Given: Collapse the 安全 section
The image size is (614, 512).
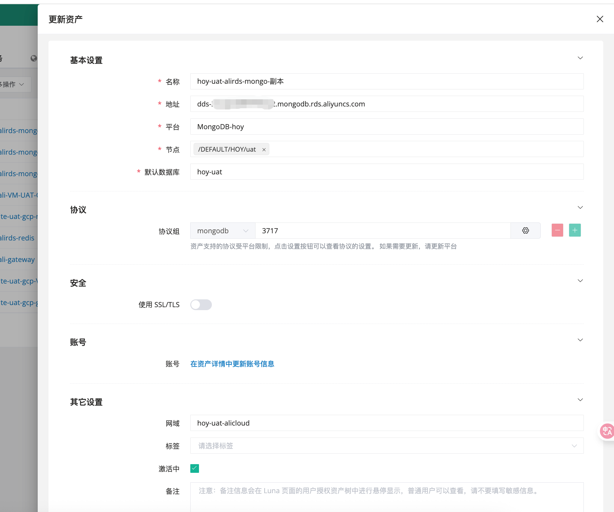Looking at the screenshot, I should pos(580,281).
